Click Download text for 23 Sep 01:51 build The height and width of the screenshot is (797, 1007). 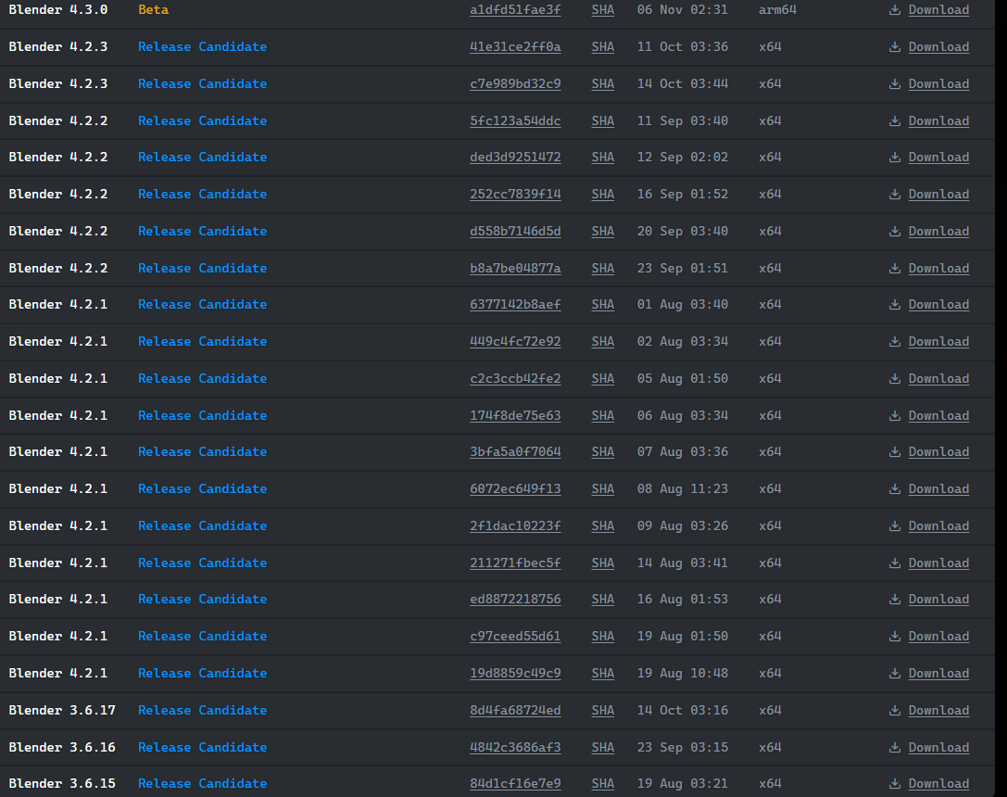(x=938, y=269)
